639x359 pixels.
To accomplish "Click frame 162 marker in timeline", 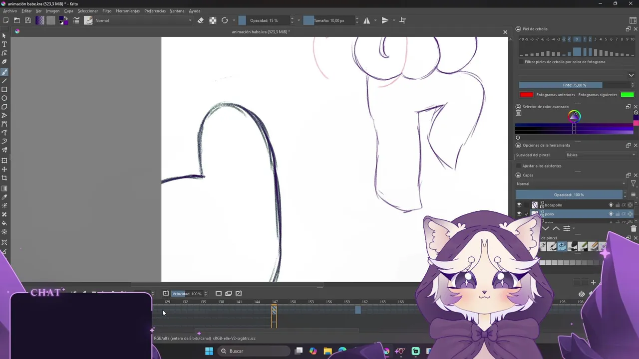I will pos(364,302).
